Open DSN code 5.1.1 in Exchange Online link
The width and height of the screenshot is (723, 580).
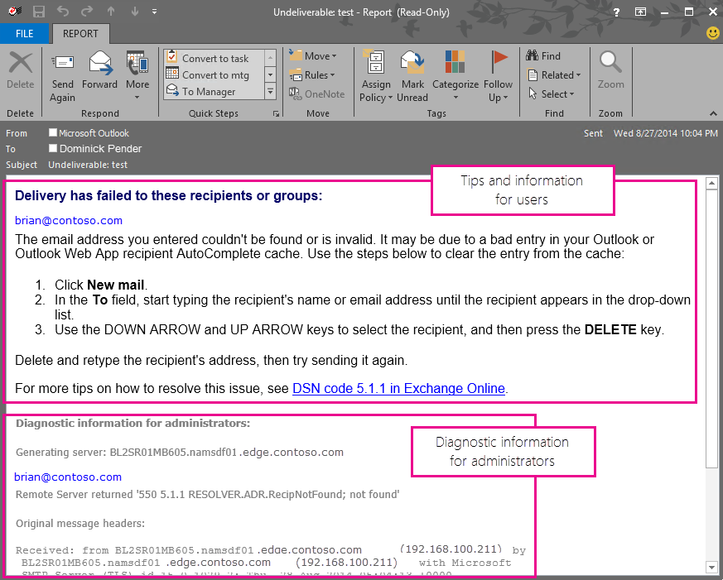pos(398,388)
